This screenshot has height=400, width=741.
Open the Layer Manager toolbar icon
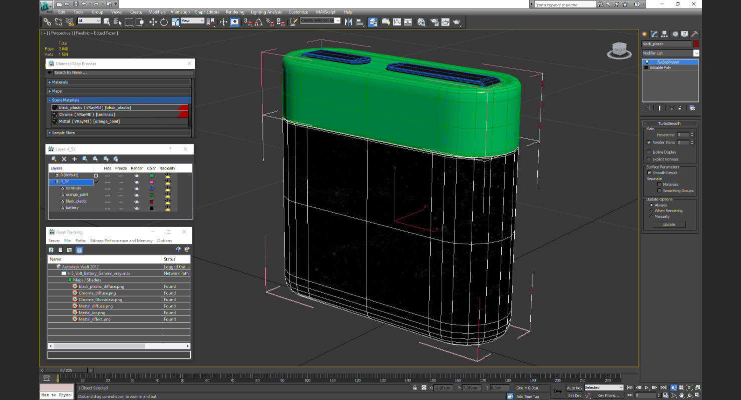373,21
